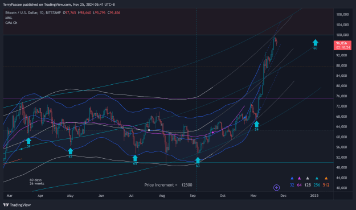
Task: Click the magenta triangle above 64
Action: point(299,178)
